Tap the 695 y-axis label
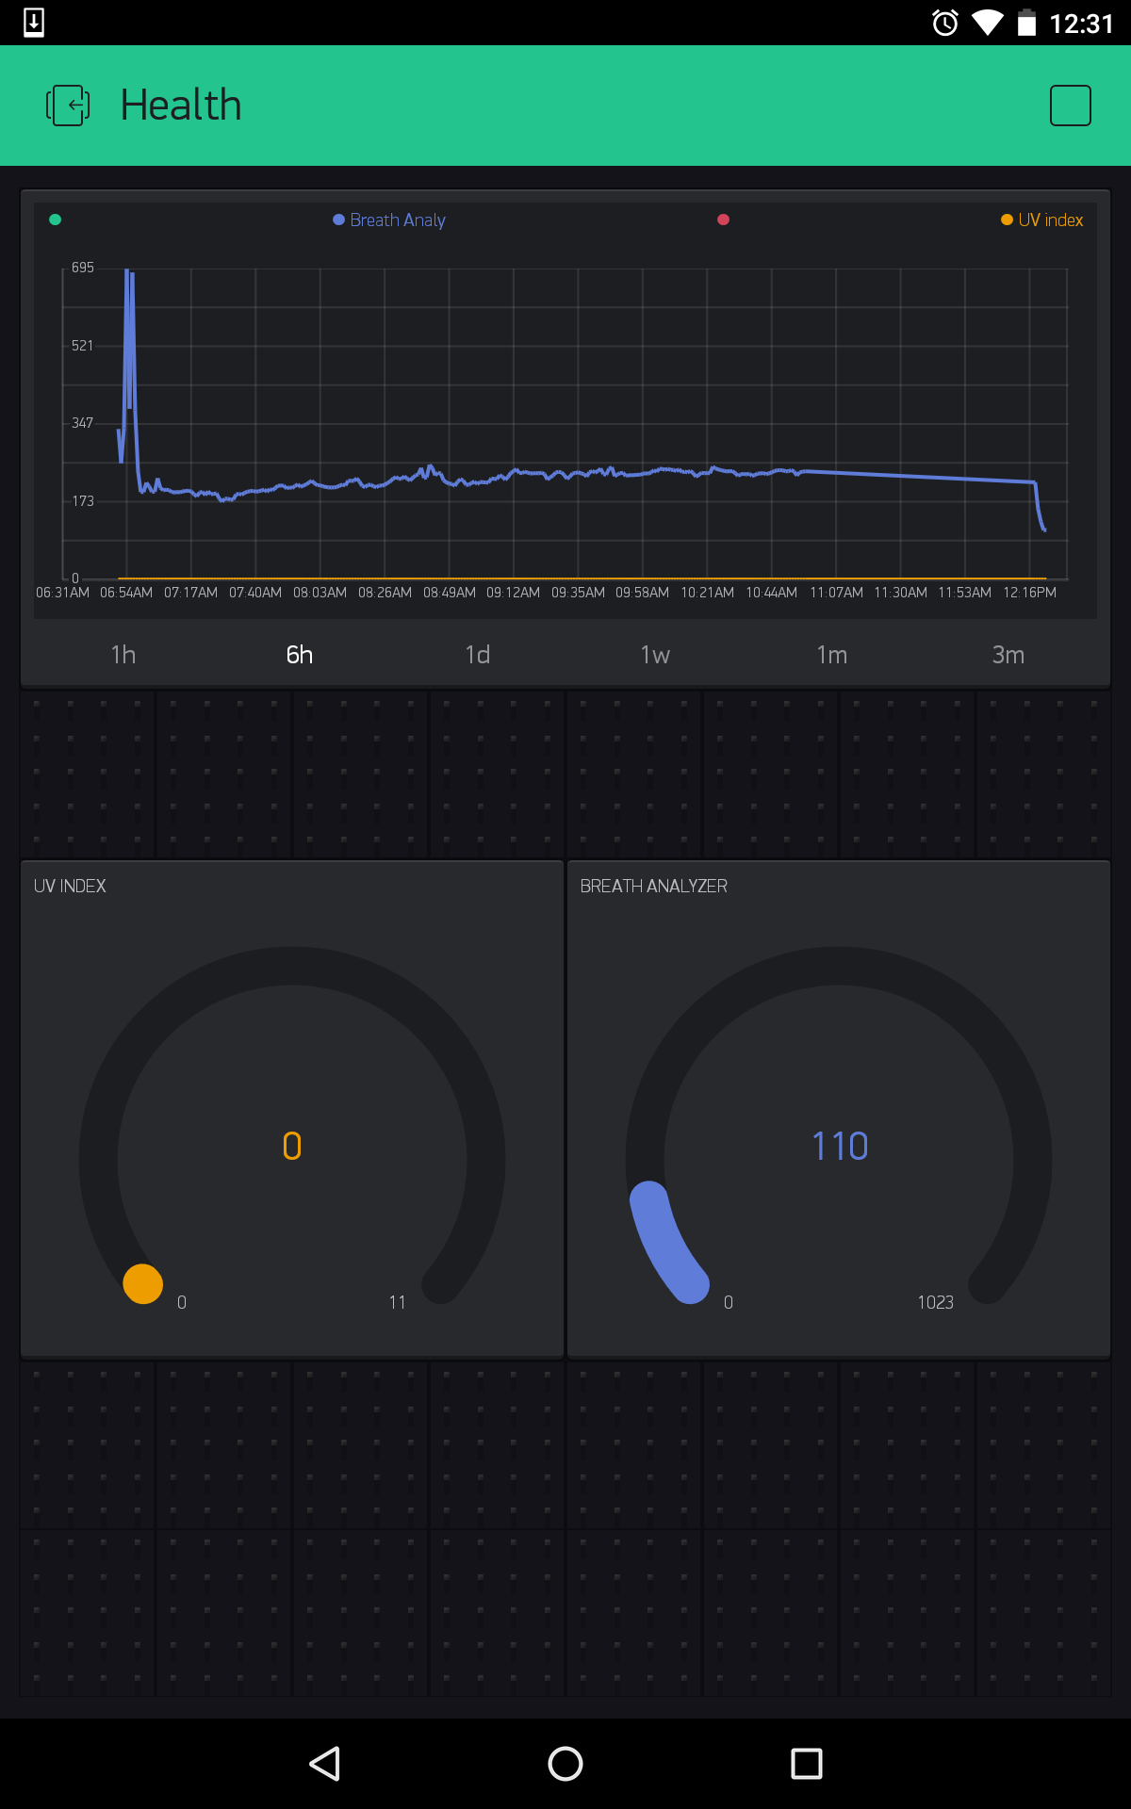This screenshot has width=1131, height=1809. click(83, 268)
